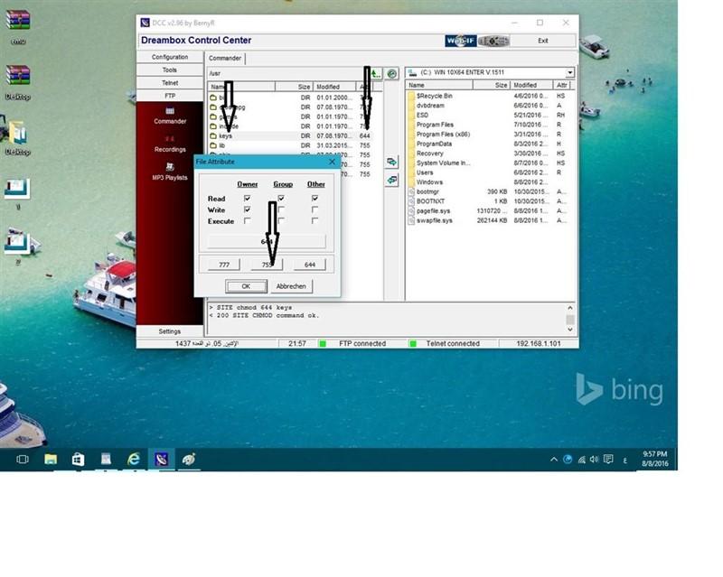Viewport: 723px width, 577px height.
Task: Switch to DCC app on the taskbar
Action: pos(162,459)
